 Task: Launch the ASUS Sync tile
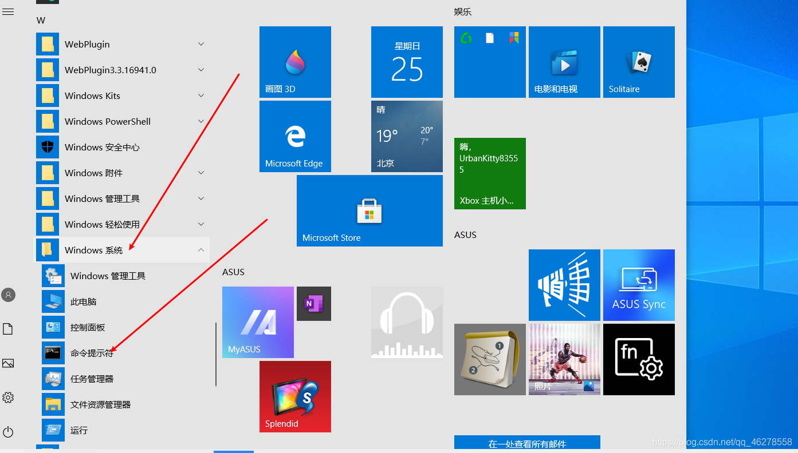pyautogui.click(x=639, y=285)
